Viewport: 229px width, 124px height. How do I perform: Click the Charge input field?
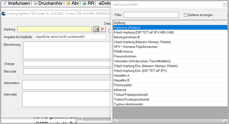[67, 64]
